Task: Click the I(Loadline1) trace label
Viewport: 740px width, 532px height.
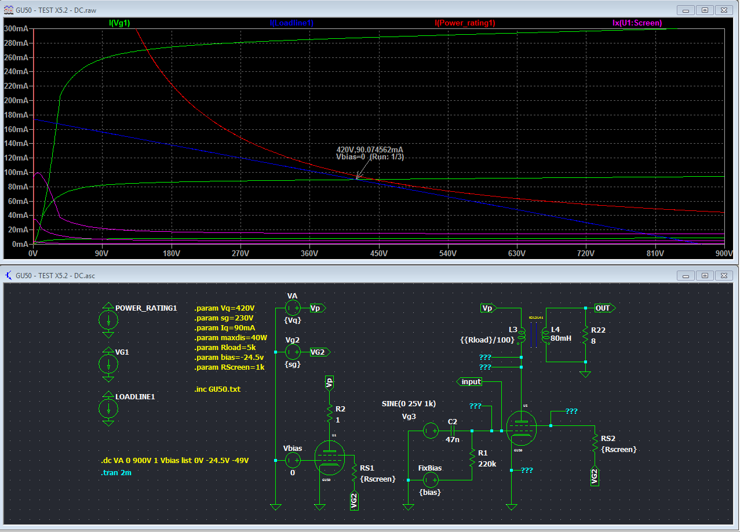Action: tap(291, 23)
